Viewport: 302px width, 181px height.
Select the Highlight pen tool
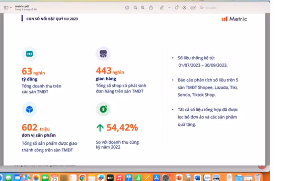162,8
